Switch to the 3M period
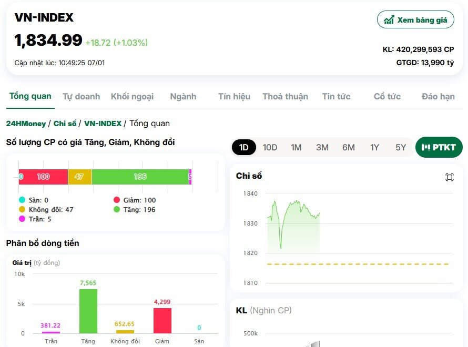The image size is (468, 347). [322, 147]
